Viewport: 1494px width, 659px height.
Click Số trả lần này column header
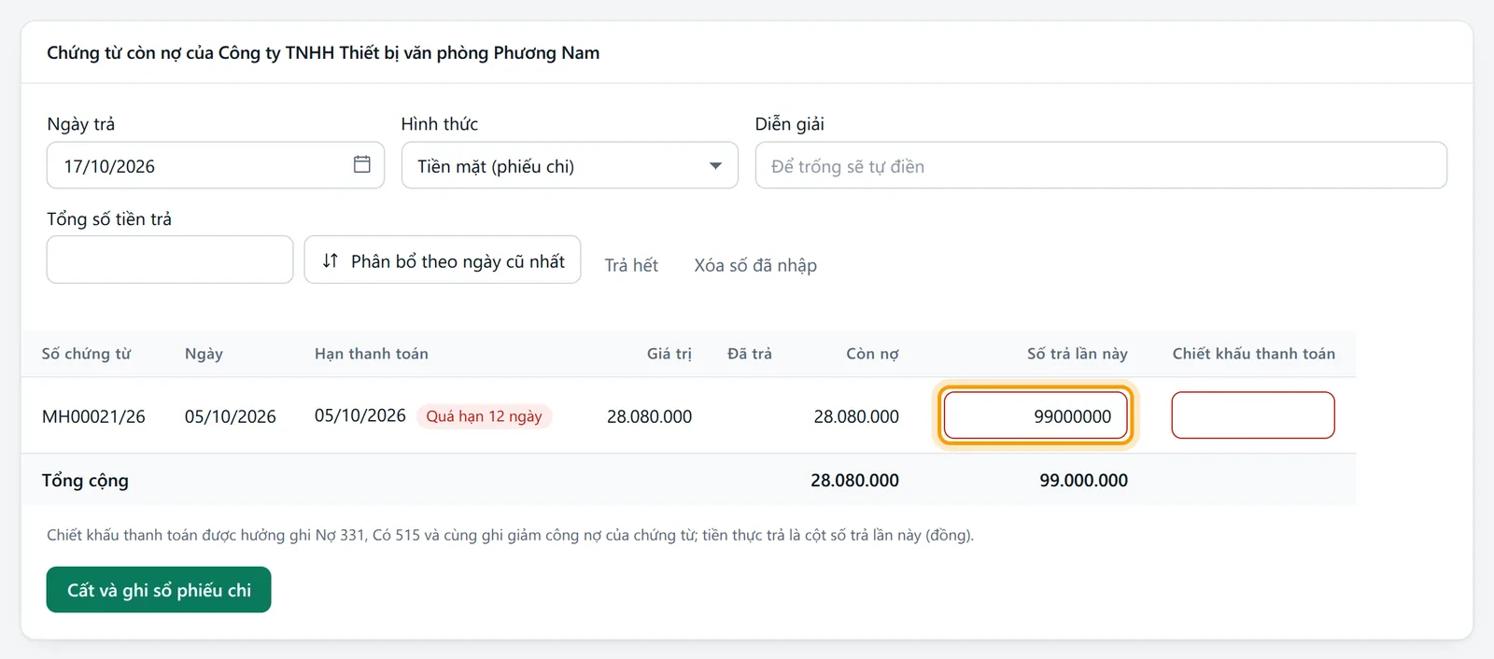pyautogui.click(x=1078, y=354)
